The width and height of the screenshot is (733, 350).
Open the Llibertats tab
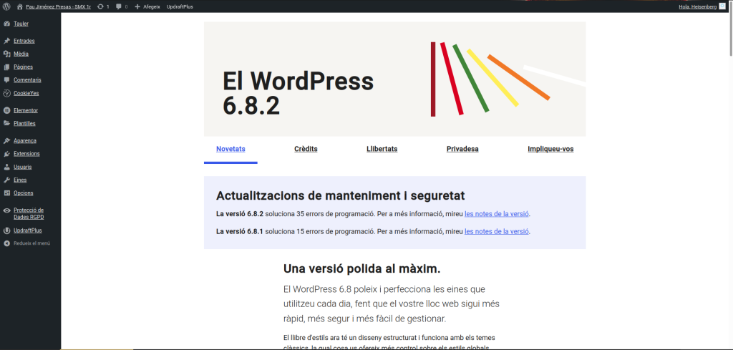tap(382, 149)
